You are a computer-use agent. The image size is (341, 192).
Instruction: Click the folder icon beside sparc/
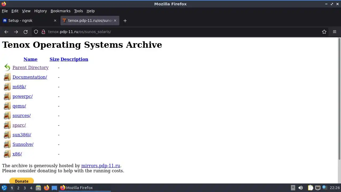point(7,125)
